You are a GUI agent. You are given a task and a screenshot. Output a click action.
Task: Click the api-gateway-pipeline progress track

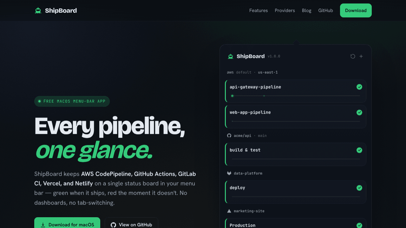pyautogui.click(x=296, y=96)
